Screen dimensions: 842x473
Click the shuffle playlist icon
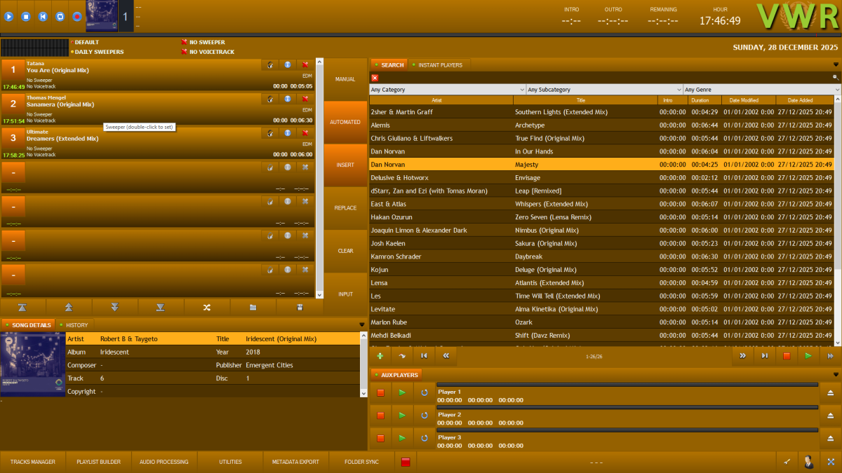coord(206,307)
